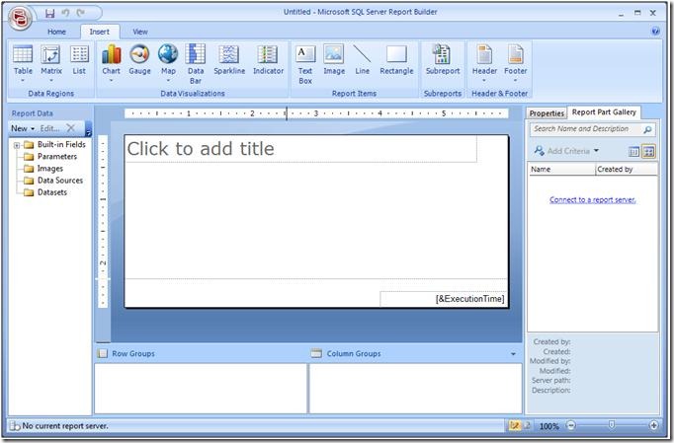Insert a Rectangle item
Screen dimensions: 674x443
pyautogui.click(x=396, y=60)
